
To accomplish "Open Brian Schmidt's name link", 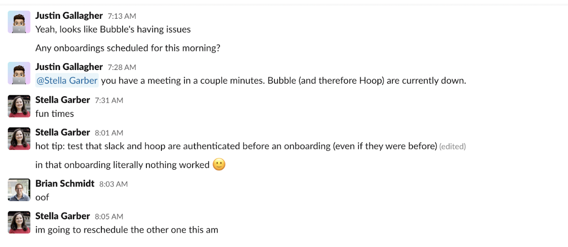I will 65,183.
